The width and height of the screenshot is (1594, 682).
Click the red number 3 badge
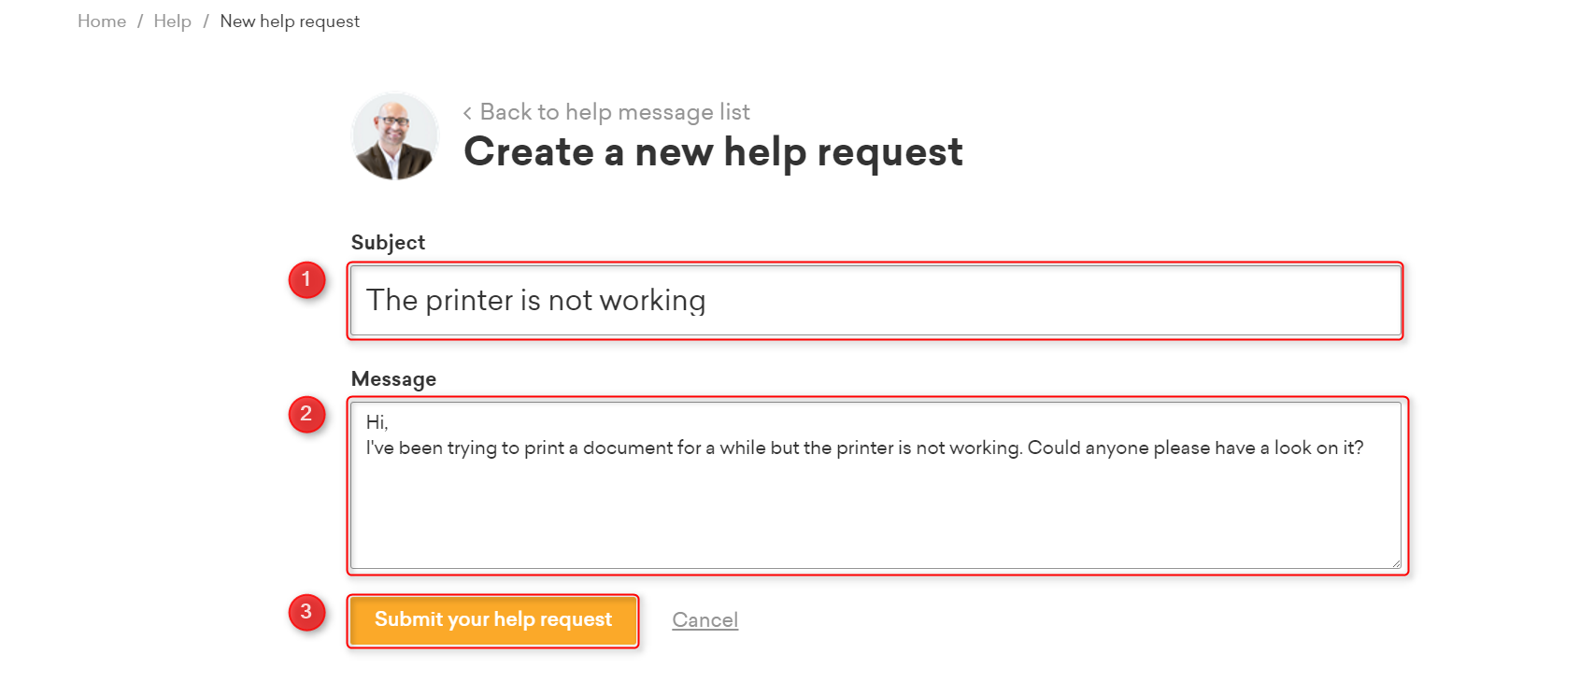(306, 612)
